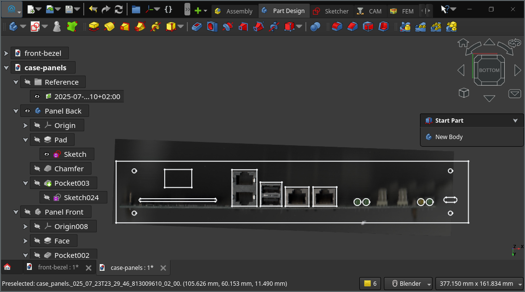Click the Boolean operation icon

[315, 27]
